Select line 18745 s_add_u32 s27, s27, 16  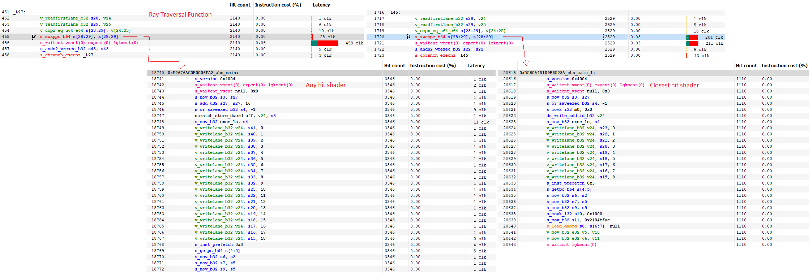tap(223, 103)
